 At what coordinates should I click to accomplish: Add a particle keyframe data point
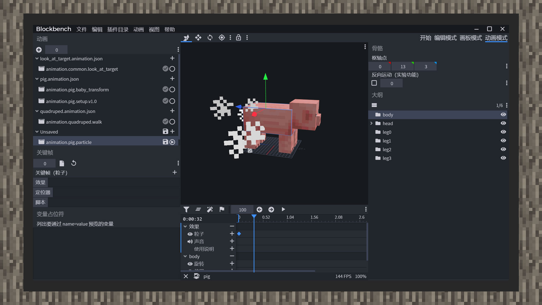point(175,172)
